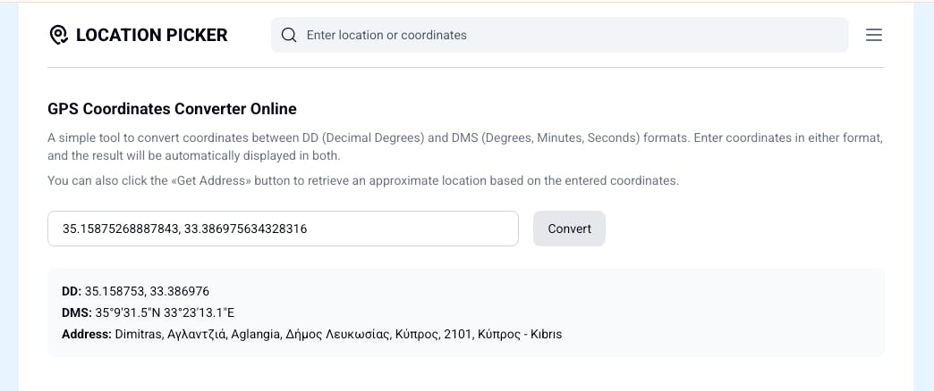Select the DD result value 35.158753, 33.386976

[x=147, y=292]
